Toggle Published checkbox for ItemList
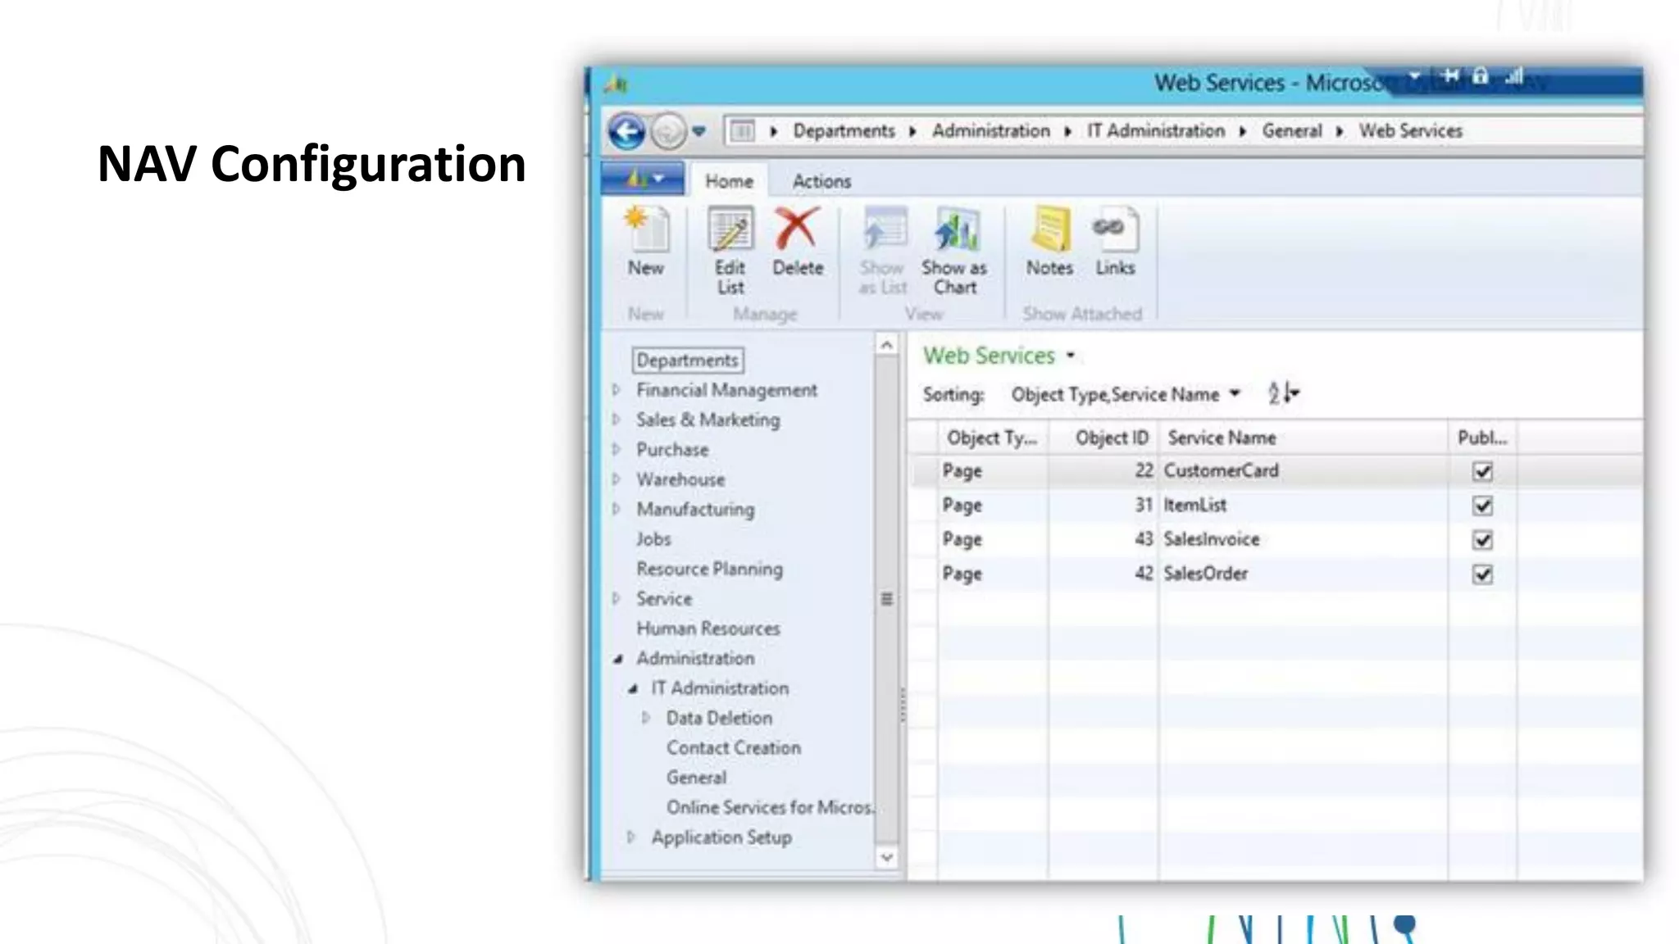Screen dimensions: 1679x944 [x=1482, y=506]
